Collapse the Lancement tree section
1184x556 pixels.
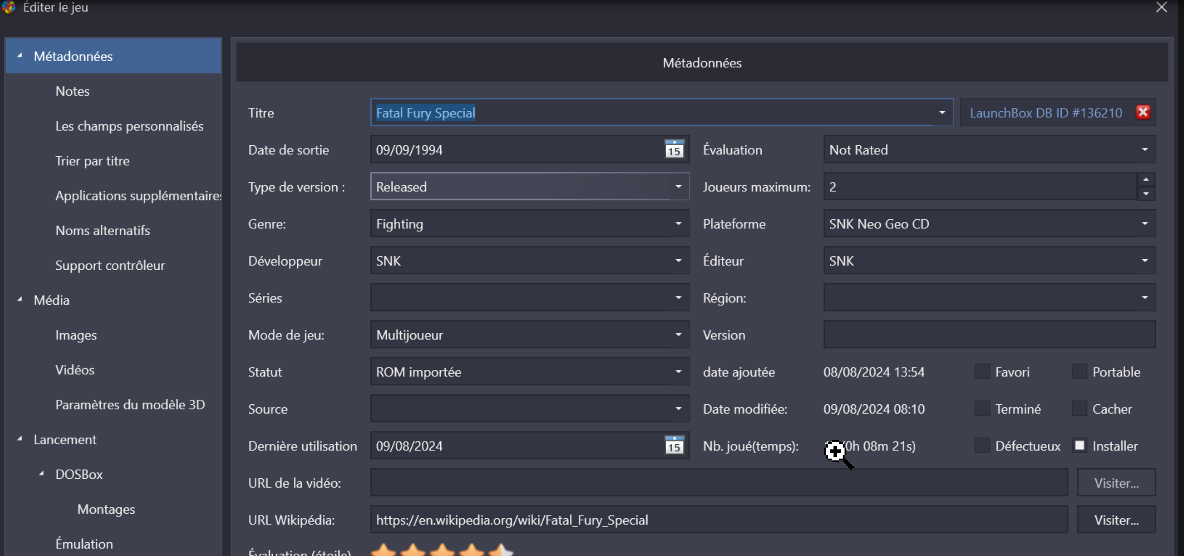[19, 439]
